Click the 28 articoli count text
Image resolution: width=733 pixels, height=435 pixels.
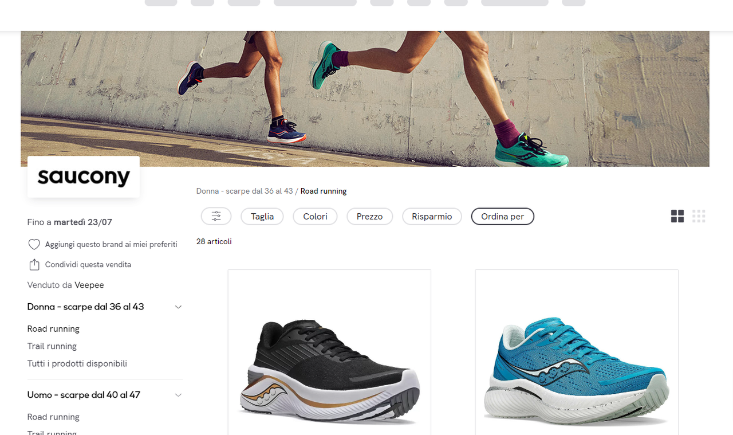(214, 242)
